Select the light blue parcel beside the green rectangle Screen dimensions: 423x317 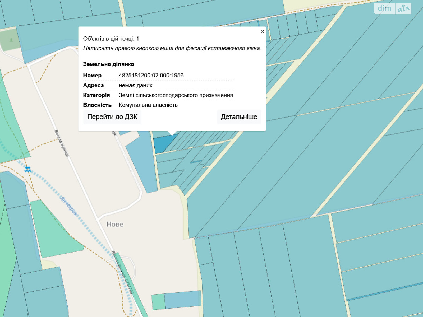point(182,300)
